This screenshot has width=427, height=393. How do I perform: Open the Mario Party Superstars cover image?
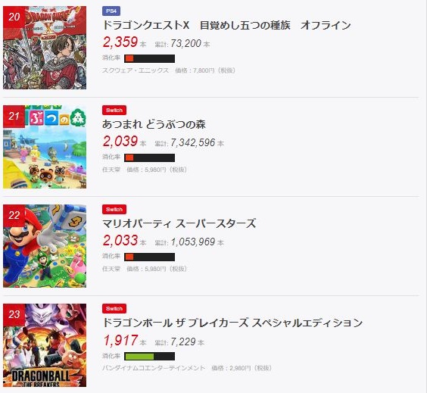[x=45, y=246]
